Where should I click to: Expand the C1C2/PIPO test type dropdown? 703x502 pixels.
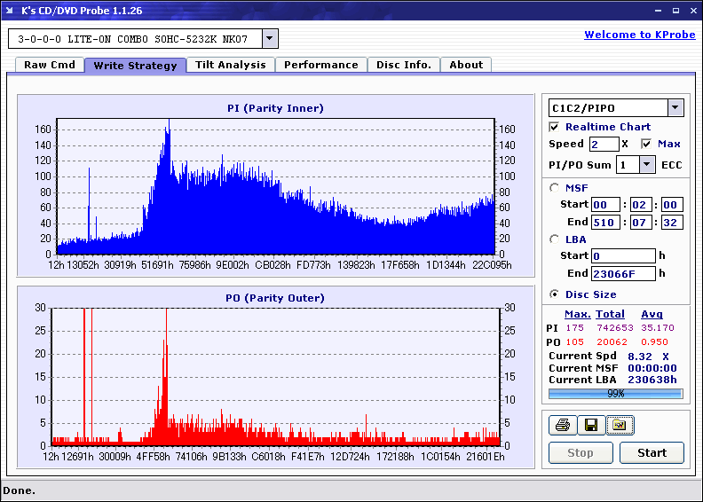tap(675, 108)
